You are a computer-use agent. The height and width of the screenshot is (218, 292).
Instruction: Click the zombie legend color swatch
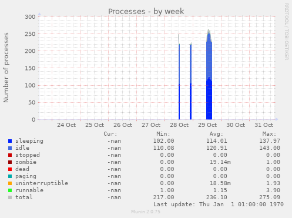(10, 162)
